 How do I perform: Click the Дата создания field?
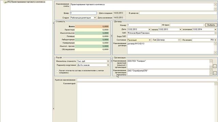click(x=119, y=13)
